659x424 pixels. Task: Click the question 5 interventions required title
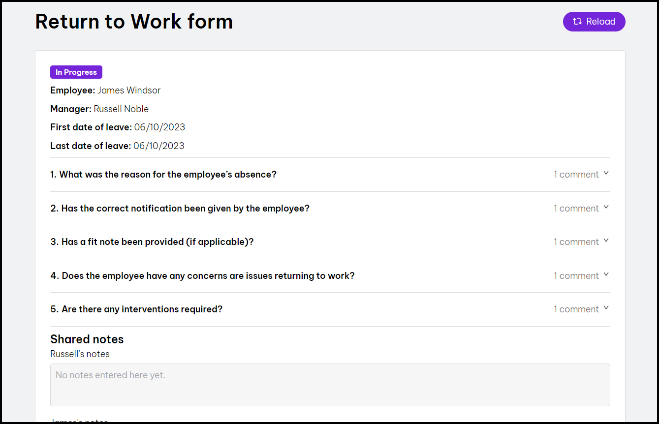tap(136, 309)
